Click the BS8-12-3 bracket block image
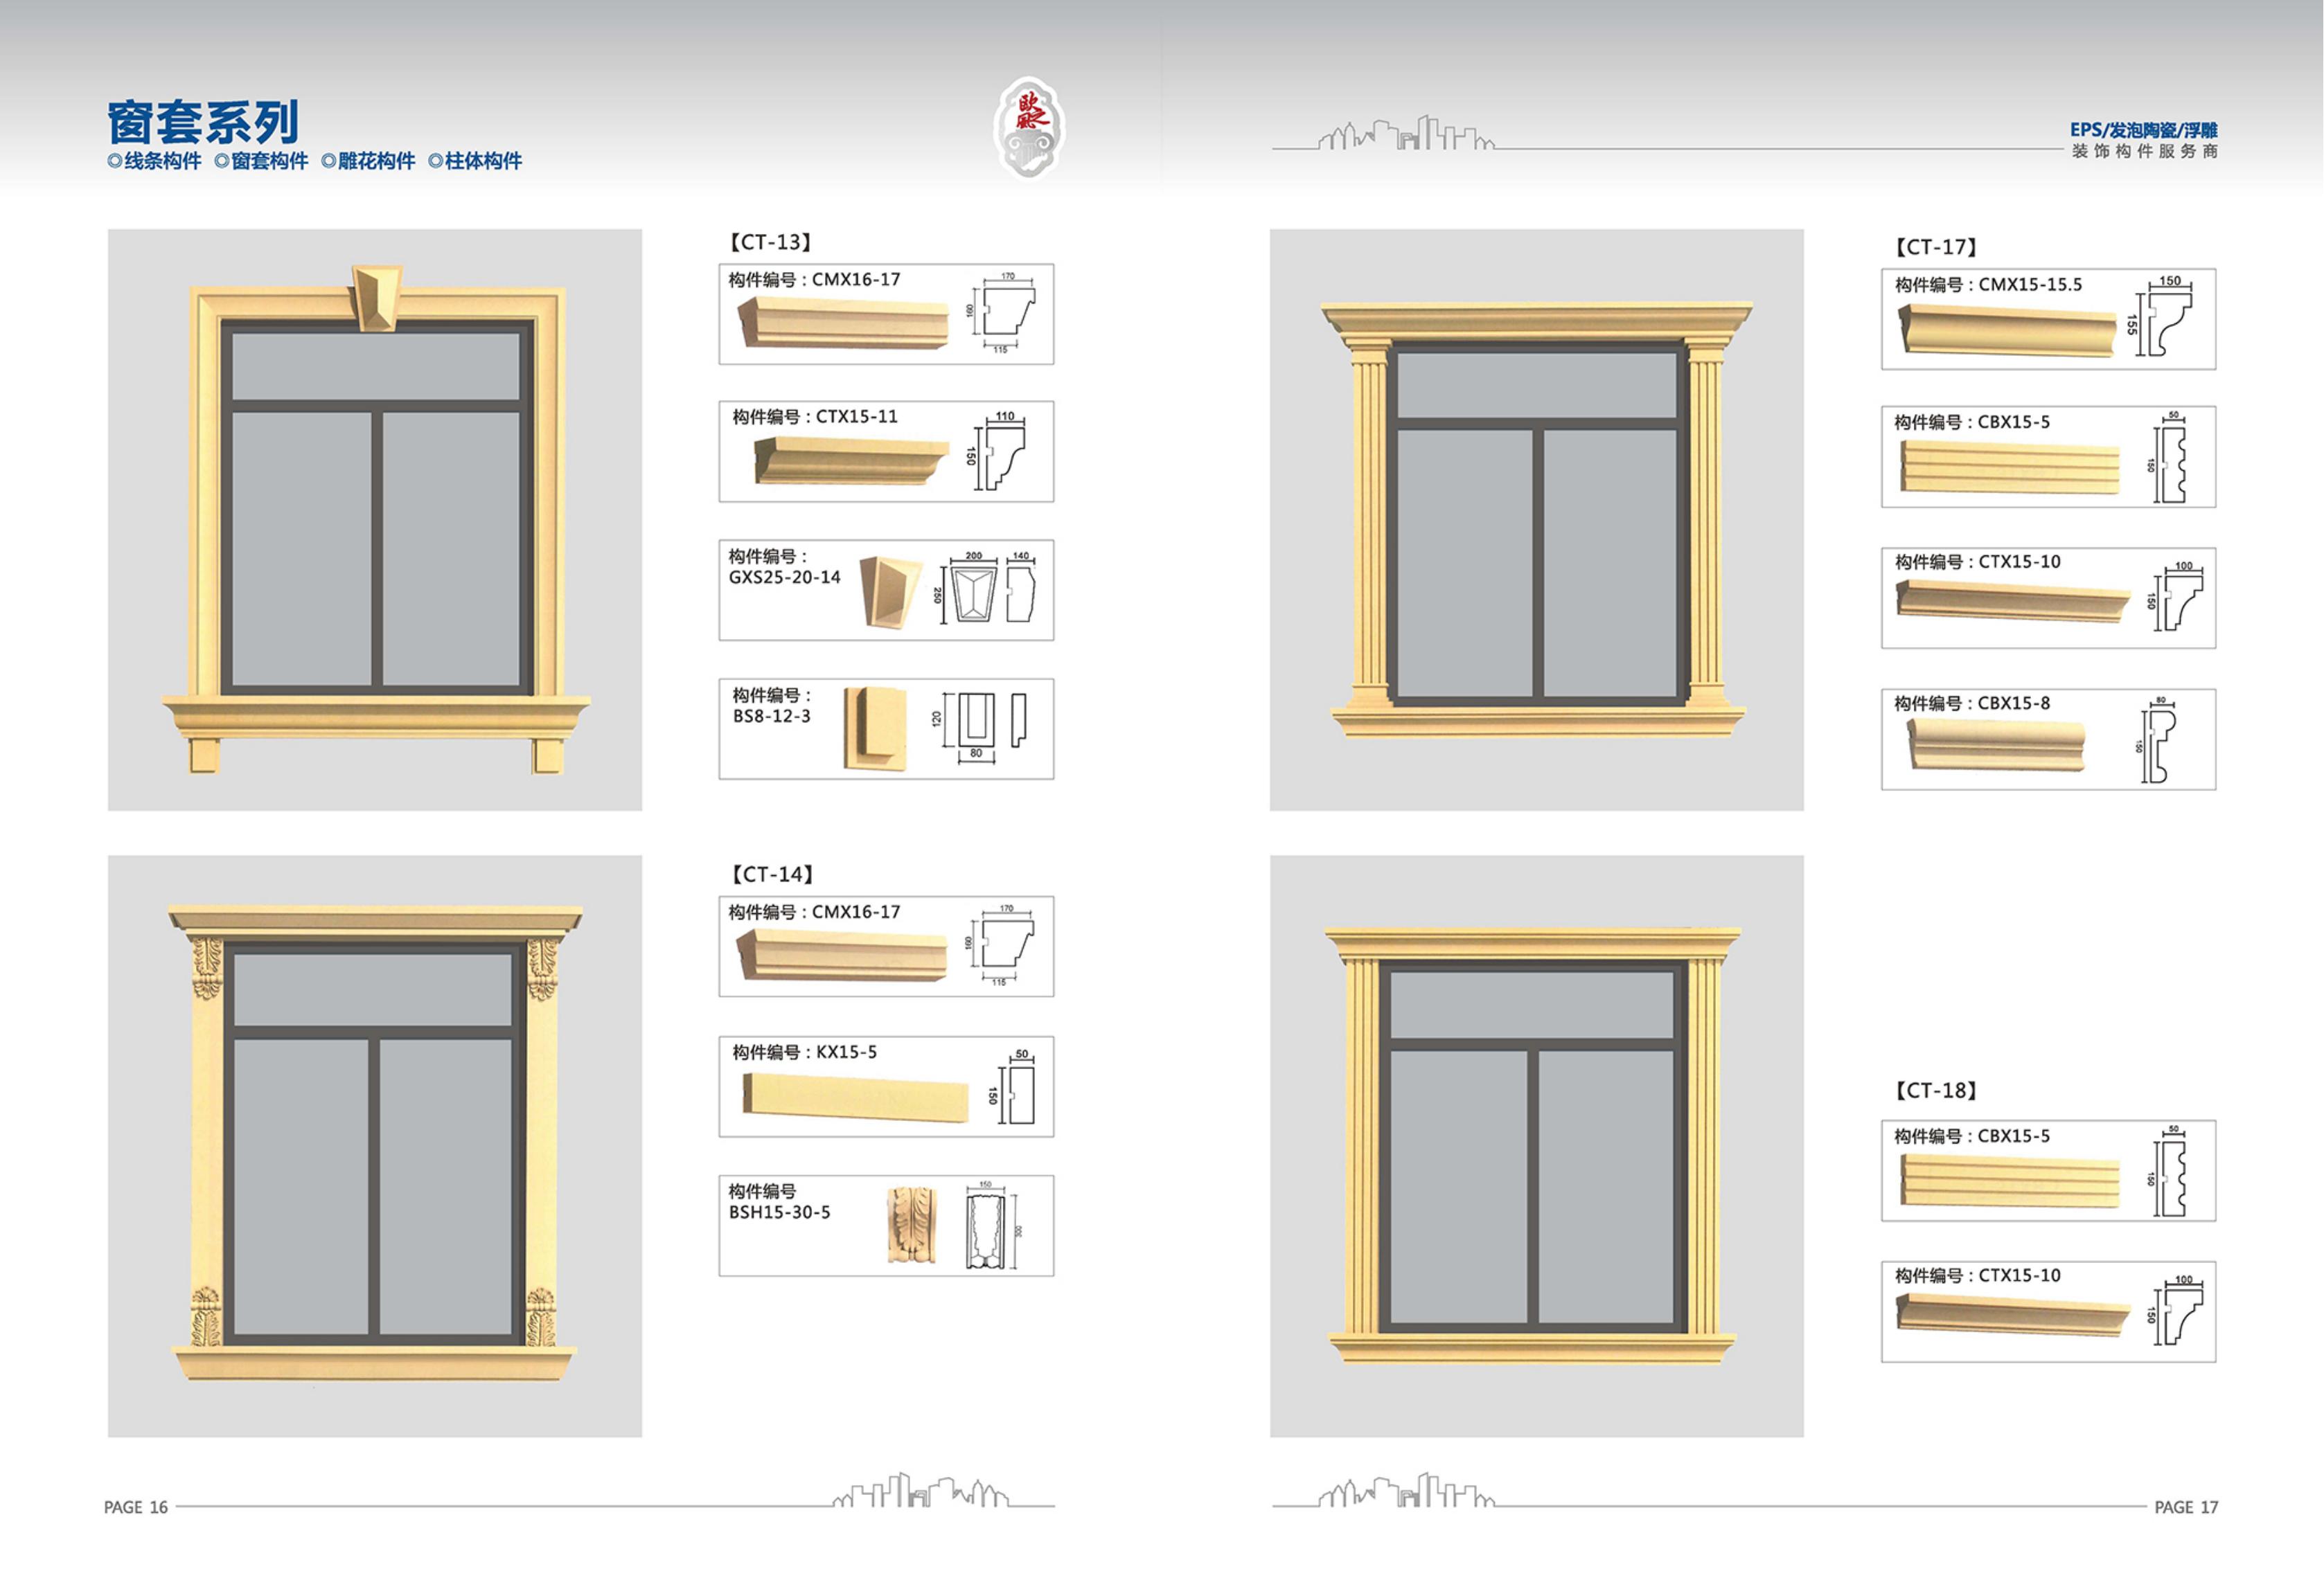Screen dimensions: 2324x1587 click(875, 728)
